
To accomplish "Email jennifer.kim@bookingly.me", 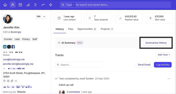I will [x=18, y=64].
